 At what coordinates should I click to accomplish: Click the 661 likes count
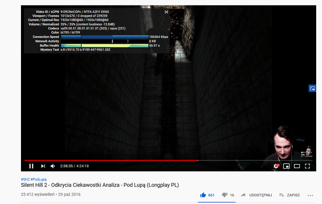(x=211, y=195)
